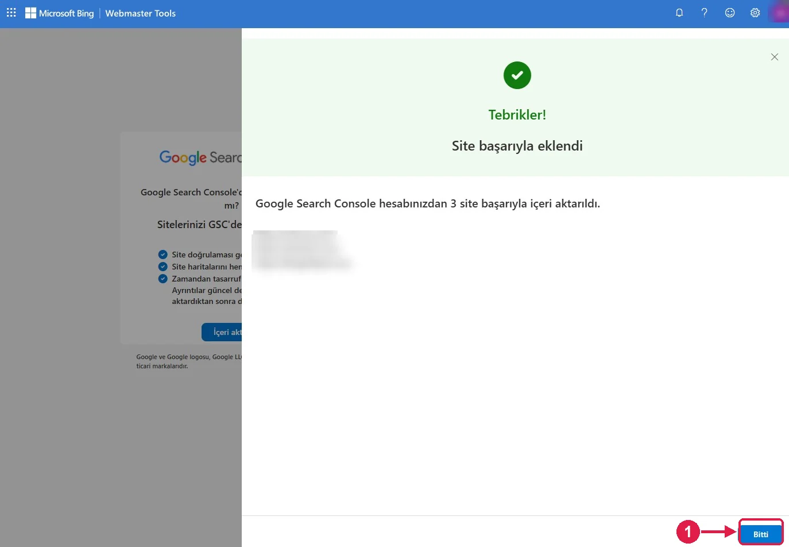This screenshot has height=547, width=789.
Task: Open the help question mark icon
Action: point(704,13)
